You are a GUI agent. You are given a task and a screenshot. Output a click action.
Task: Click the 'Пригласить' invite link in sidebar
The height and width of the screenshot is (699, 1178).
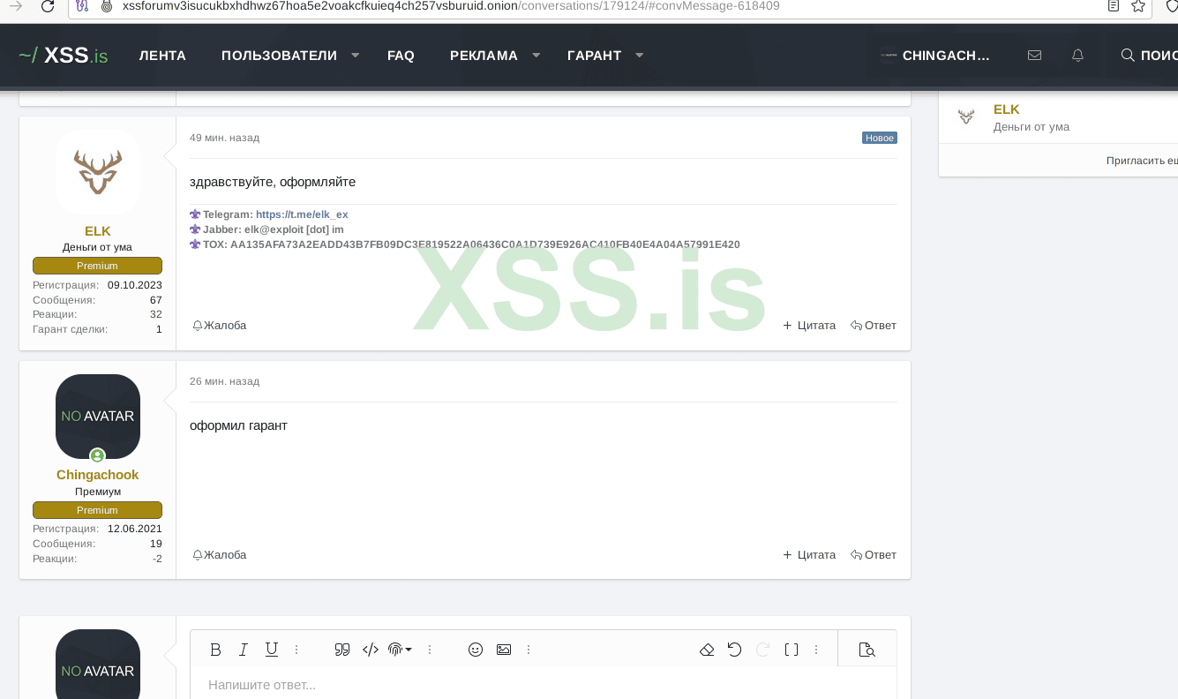pyautogui.click(x=1142, y=161)
